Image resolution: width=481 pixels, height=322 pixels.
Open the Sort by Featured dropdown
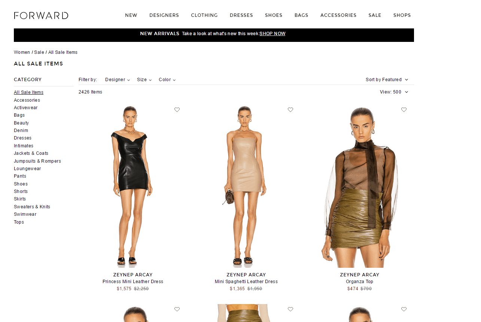coord(387,80)
